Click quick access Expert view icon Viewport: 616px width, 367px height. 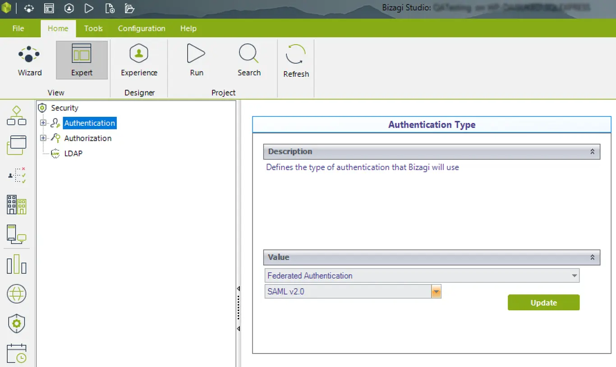(x=49, y=9)
